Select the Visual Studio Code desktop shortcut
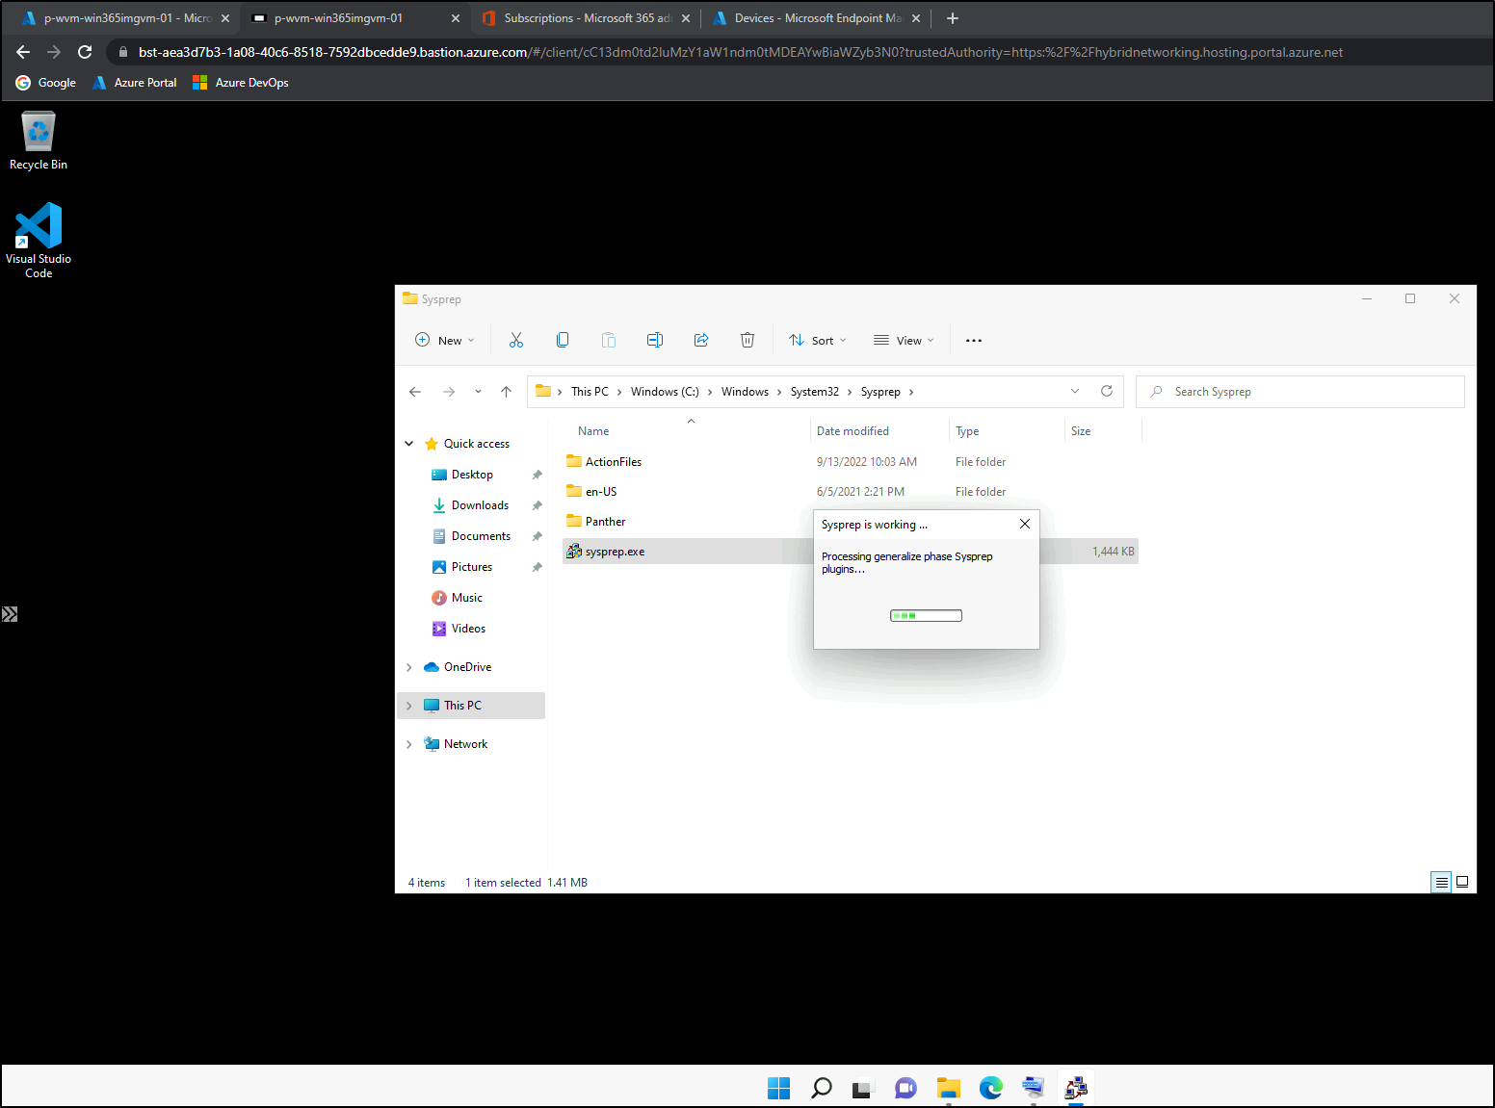Screen dimensions: 1495x1108 coord(39,240)
